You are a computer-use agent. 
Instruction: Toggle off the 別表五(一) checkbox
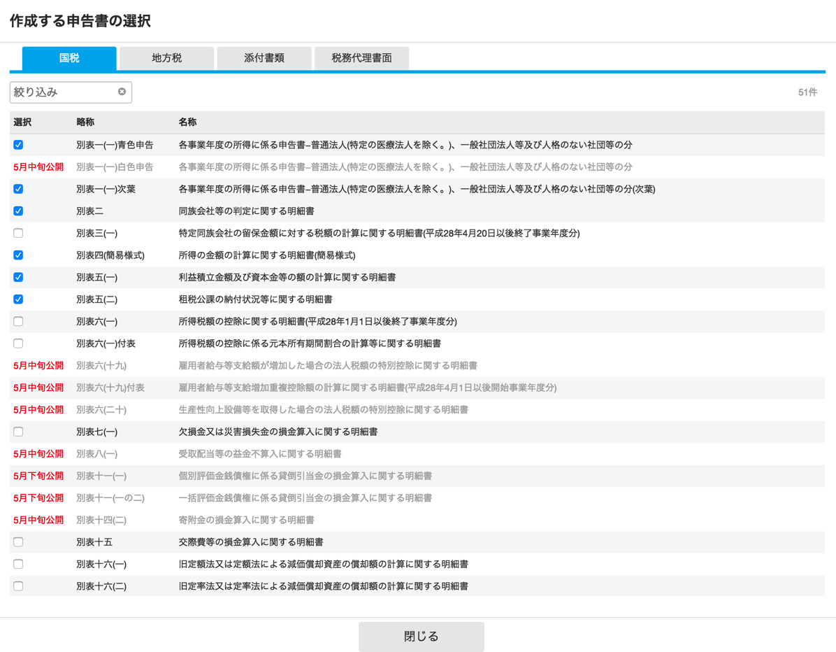point(18,277)
